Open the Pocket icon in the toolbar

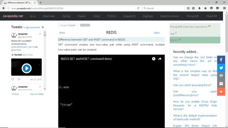tap(217, 8)
